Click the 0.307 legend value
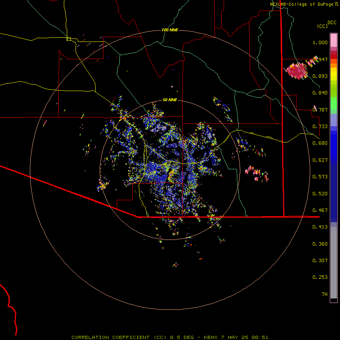Image resolution: width=340 pixels, height=340 pixels. (x=320, y=261)
